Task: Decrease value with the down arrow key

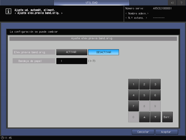Action: tap(155, 117)
